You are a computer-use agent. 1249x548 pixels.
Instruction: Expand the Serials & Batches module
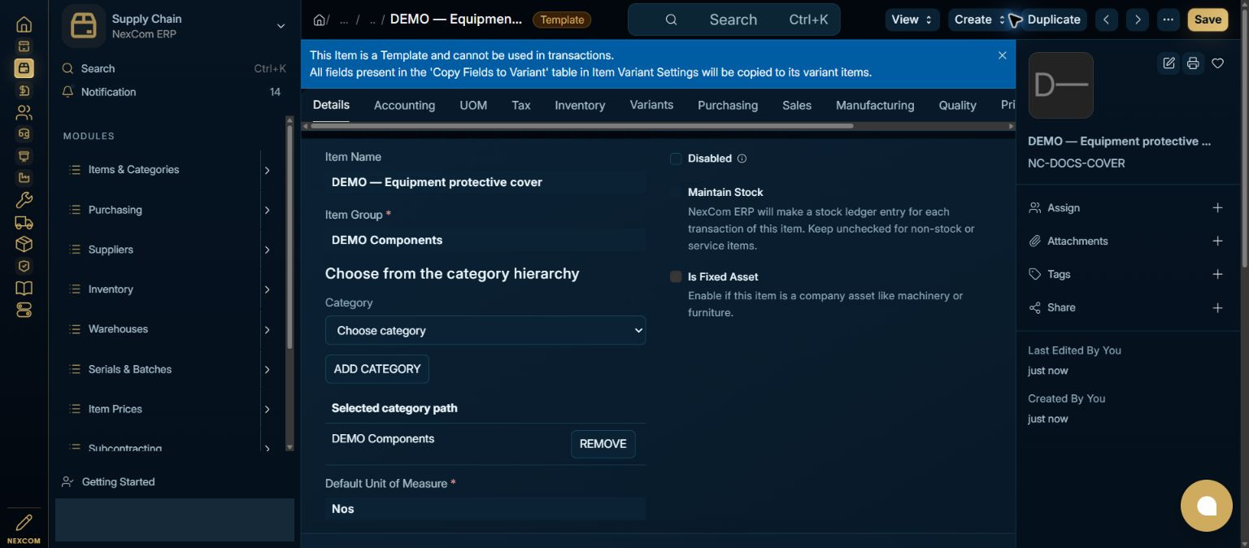(x=267, y=369)
